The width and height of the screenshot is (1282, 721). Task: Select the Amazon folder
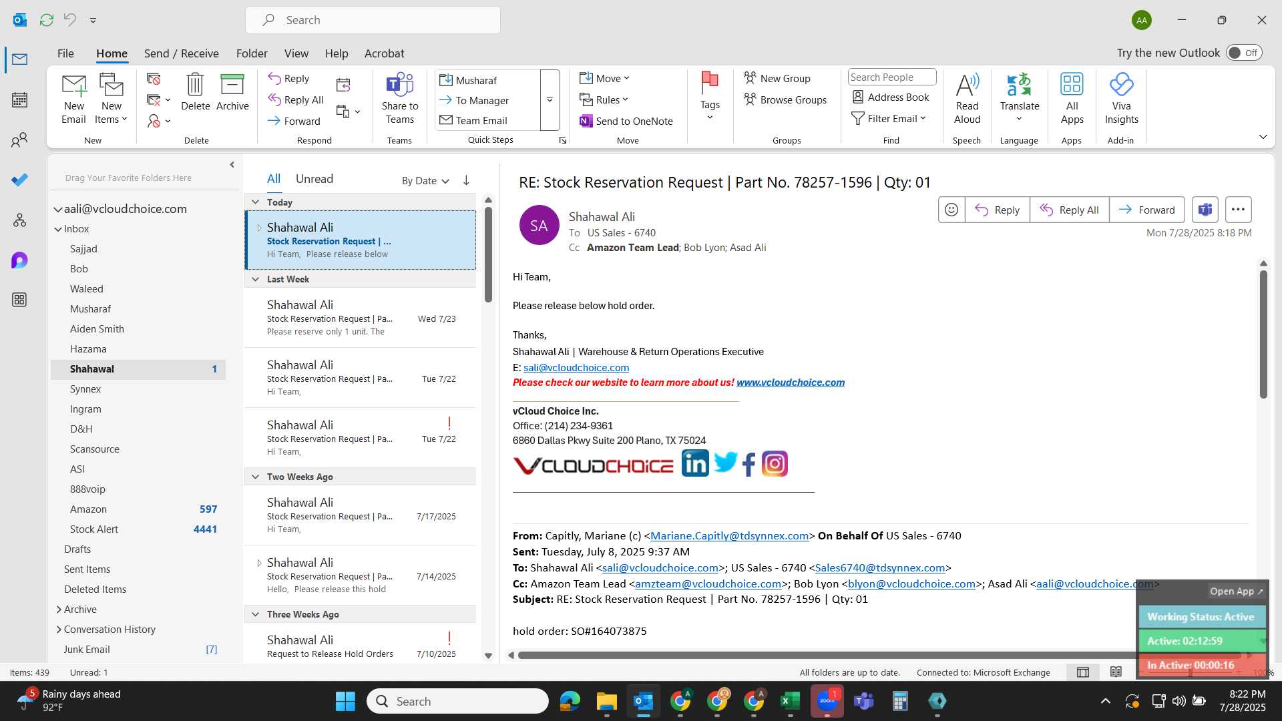pos(138,509)
